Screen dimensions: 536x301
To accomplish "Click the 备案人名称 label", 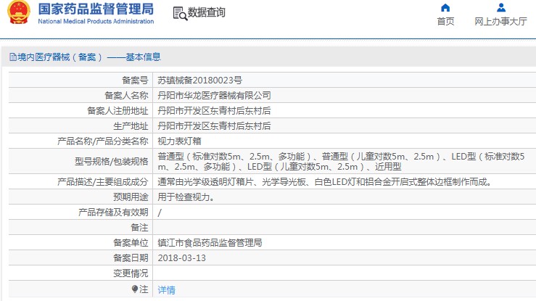I will [x=126, y=96].
